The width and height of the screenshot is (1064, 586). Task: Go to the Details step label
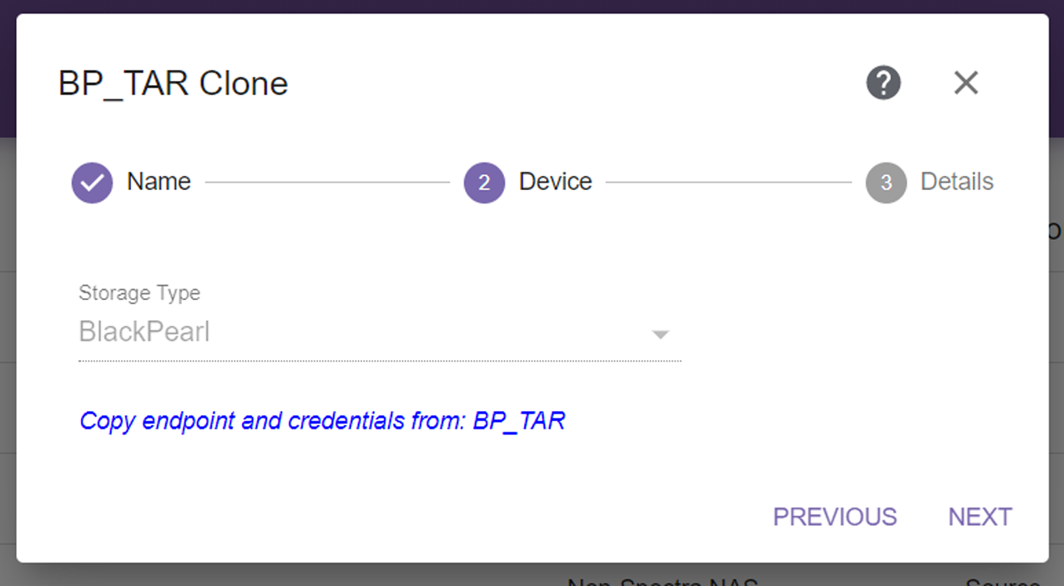pyautogui.click(x=956, y=182)
